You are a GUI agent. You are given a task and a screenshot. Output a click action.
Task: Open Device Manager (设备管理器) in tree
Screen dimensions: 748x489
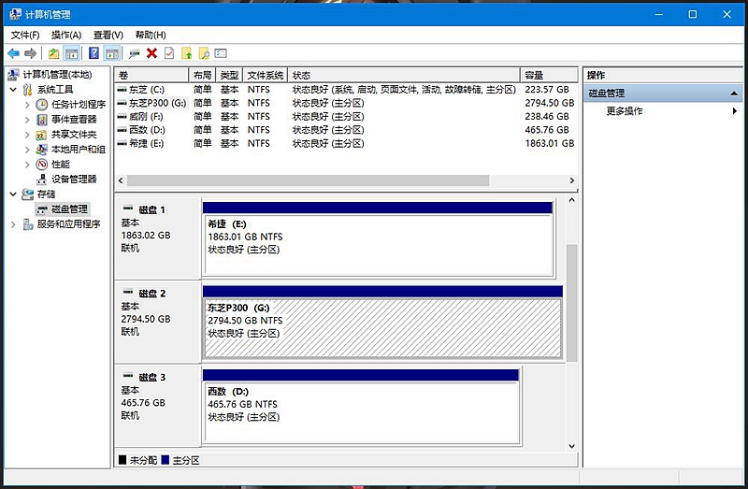[73, 179]
